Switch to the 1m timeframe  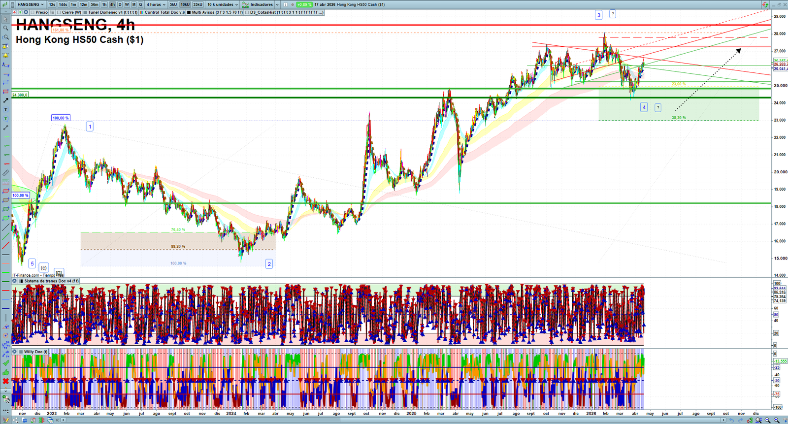(x=73, y=4)
